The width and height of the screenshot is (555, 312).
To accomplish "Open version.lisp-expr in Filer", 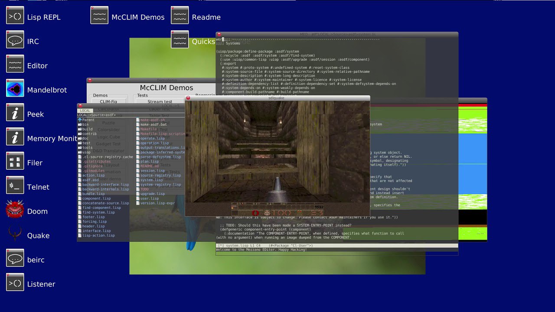I will (156, 203).
